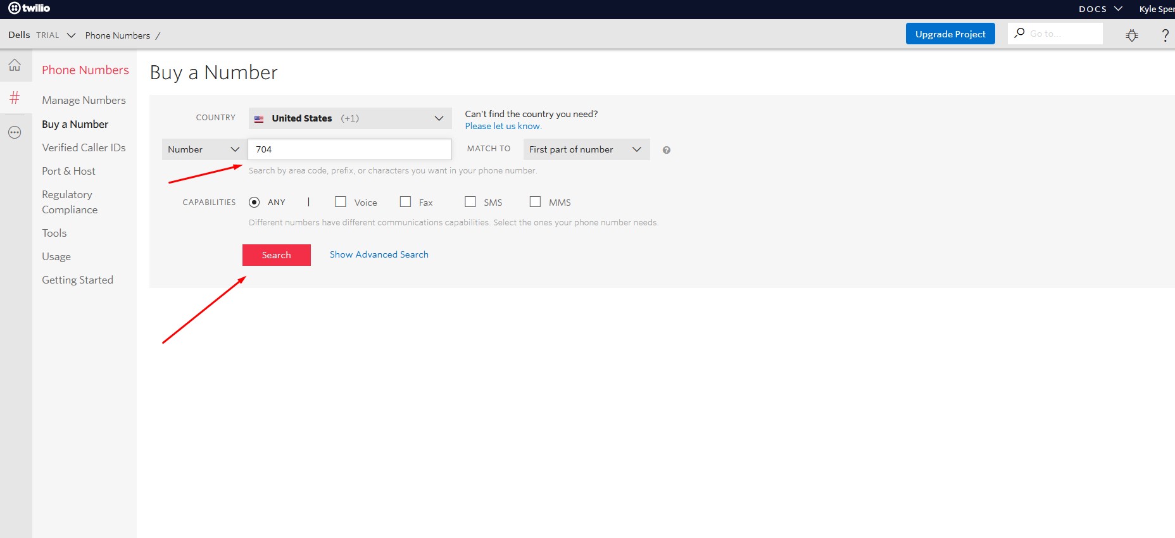
Task: Open the United States country dropdown
Action: (350, 118)
